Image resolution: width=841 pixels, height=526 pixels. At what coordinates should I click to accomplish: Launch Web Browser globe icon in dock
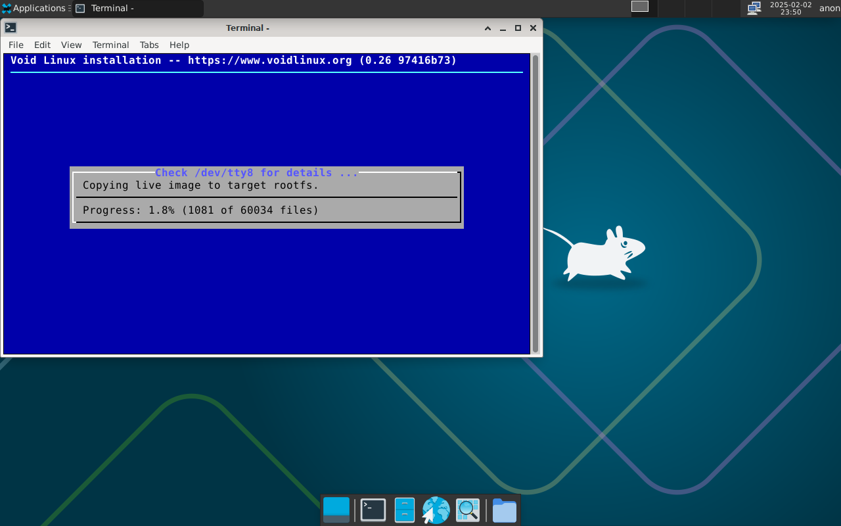pyautogui.click(x=436, y=510)
